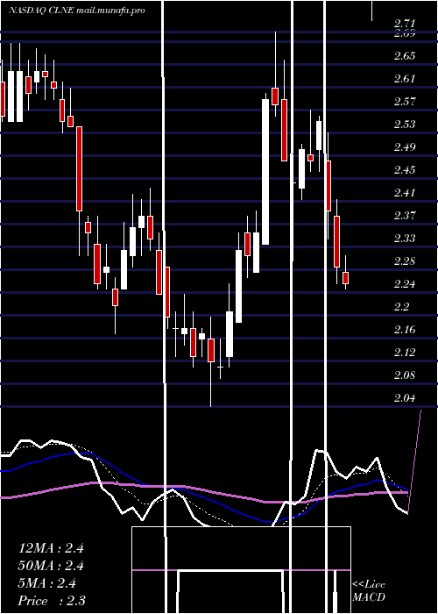Click the 2.65 price axis label
438x614 pixels.
click(405, 56)
